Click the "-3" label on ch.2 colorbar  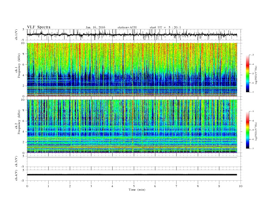pos(252,111)
